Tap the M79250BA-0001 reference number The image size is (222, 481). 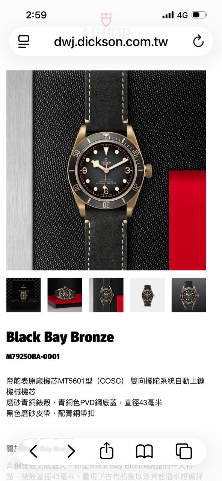[33, 356]
